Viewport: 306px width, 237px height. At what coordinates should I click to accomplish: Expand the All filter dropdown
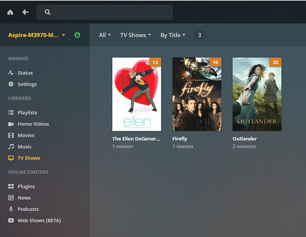105,35
